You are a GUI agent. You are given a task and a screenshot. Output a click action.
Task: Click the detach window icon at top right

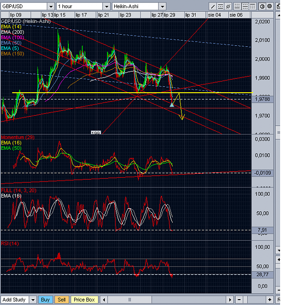pos(278,6)
